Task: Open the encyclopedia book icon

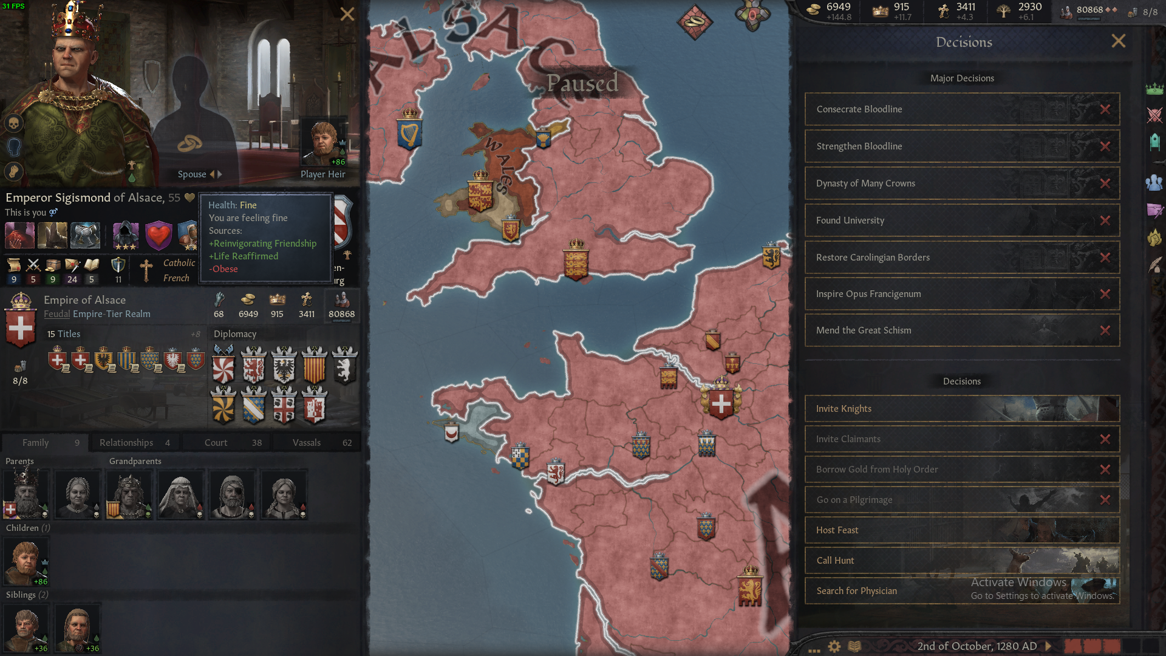Action: [x=854, y=646]
